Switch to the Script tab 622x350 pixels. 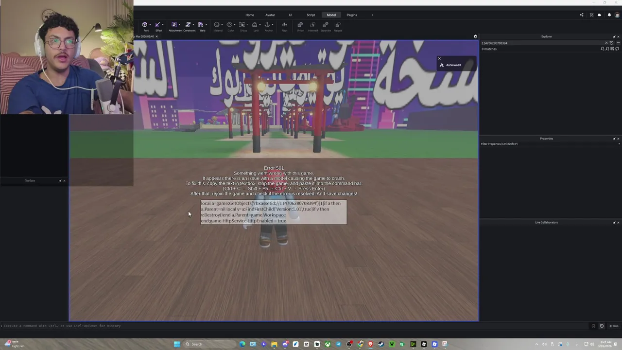tap(311, 15)
